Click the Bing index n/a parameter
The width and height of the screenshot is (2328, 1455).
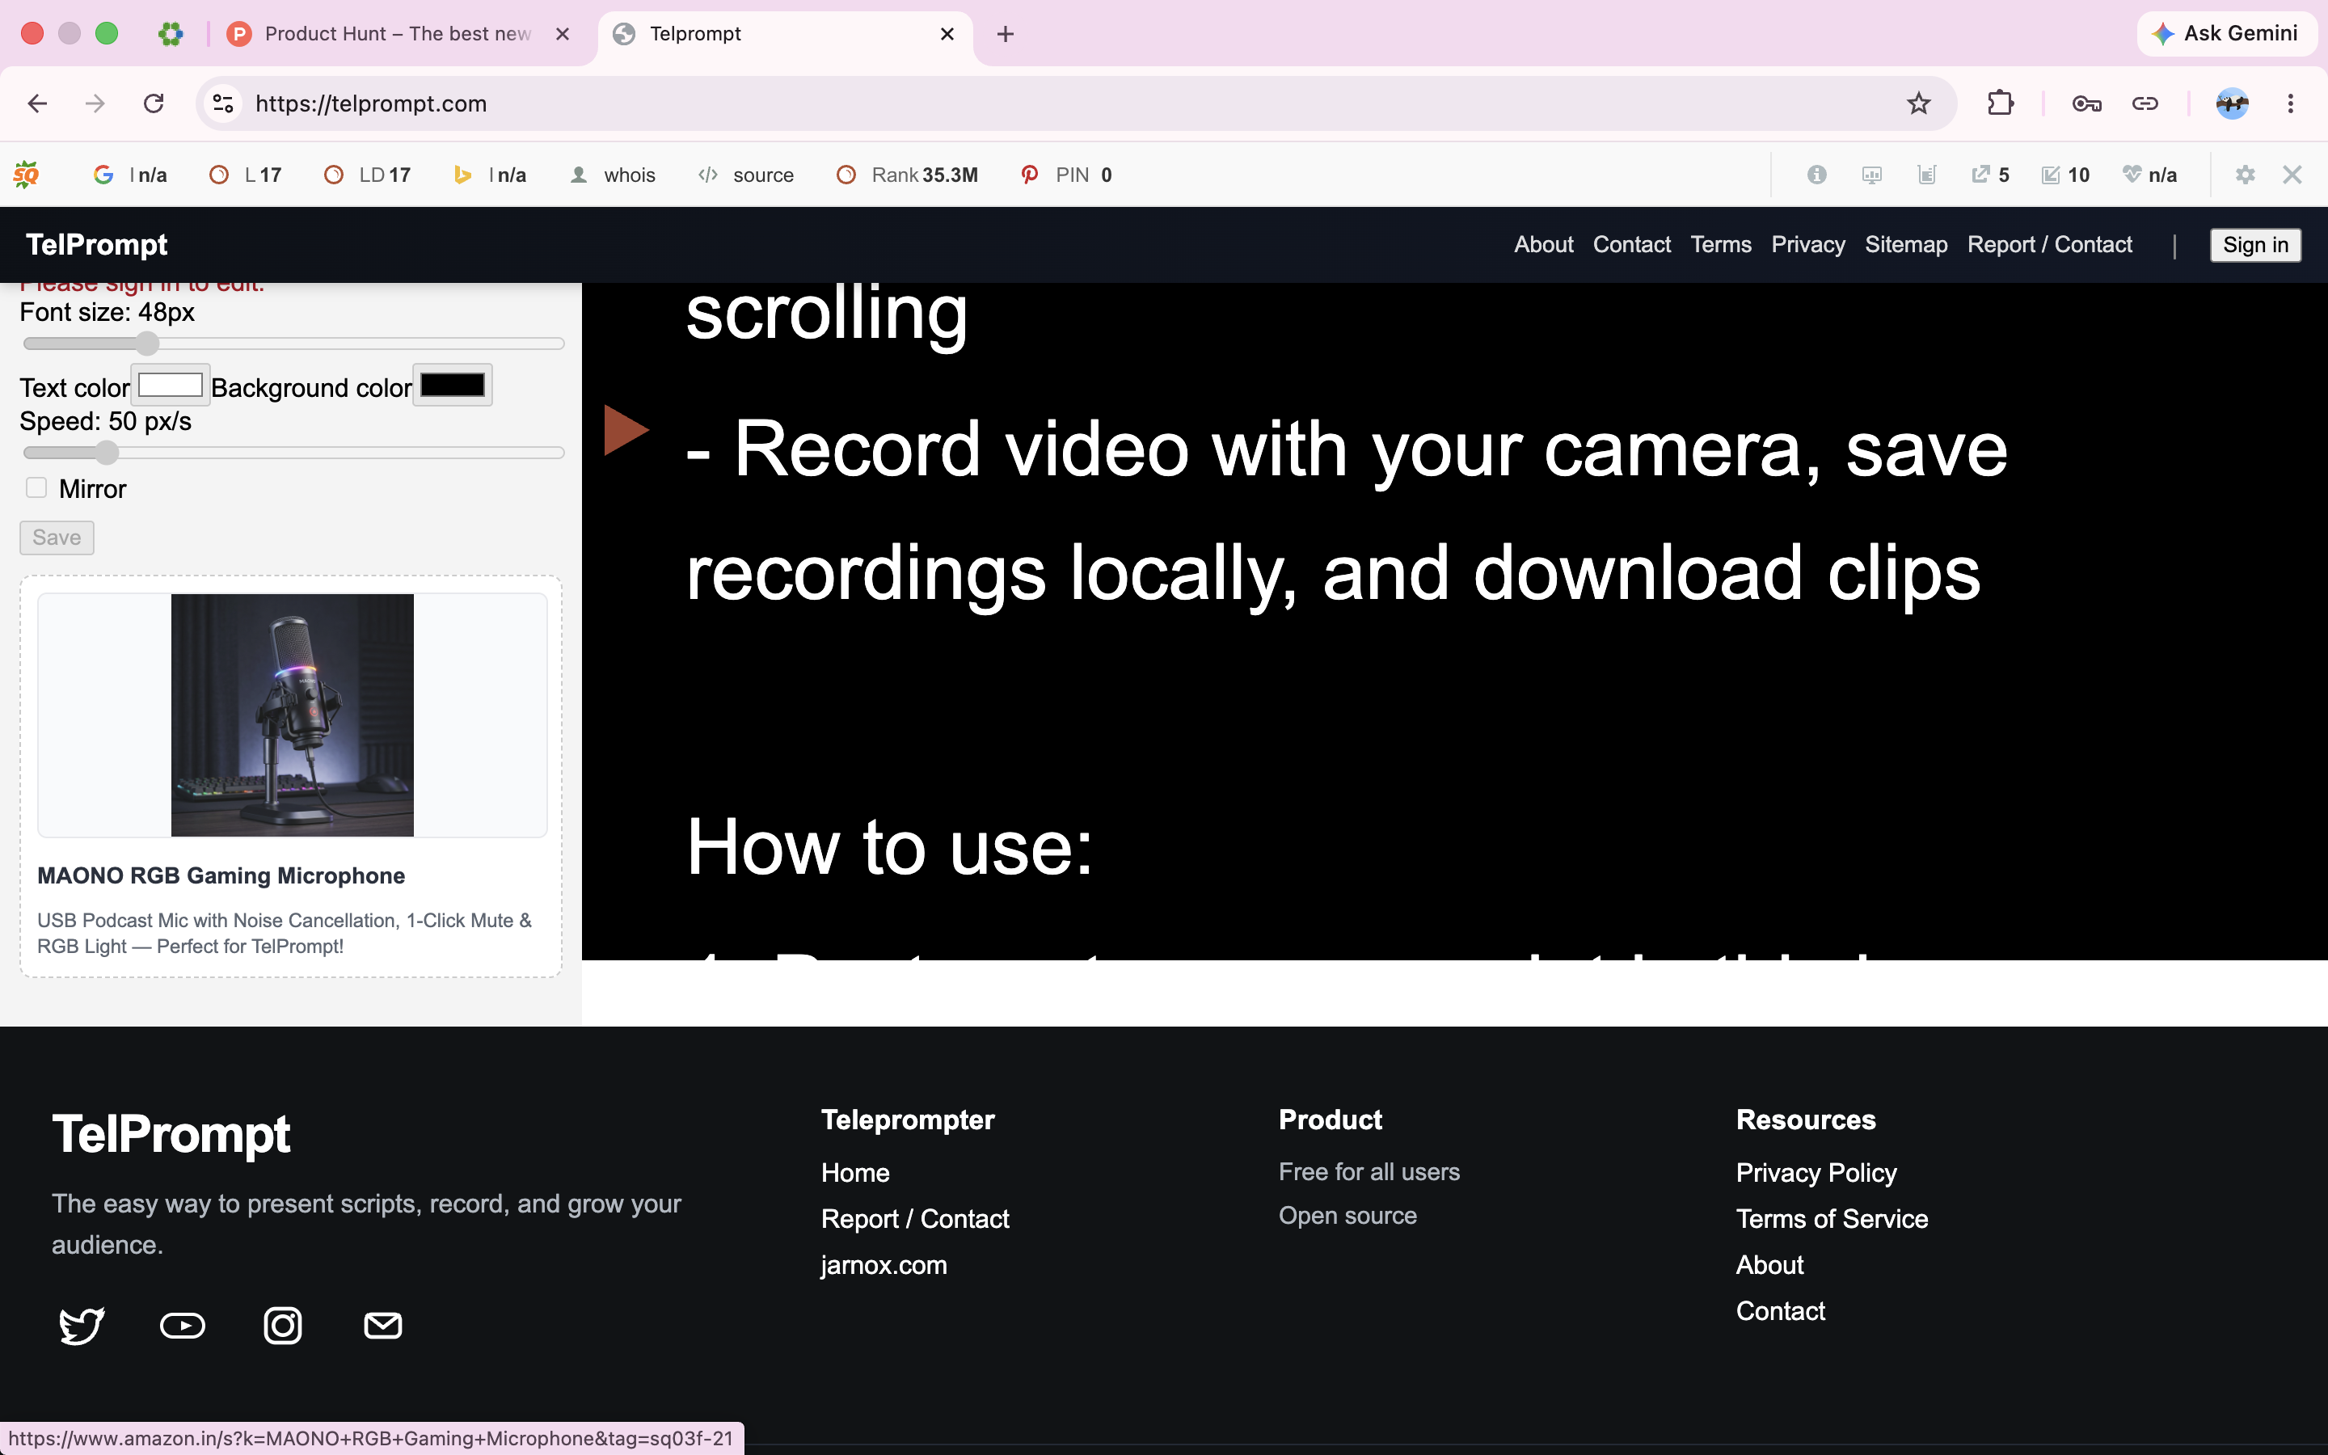tap(491, 174)
